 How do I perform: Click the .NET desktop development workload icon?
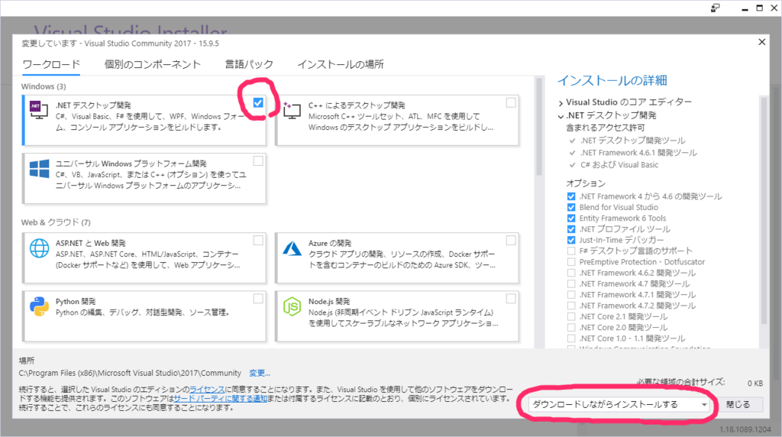(x=38, y=109)
